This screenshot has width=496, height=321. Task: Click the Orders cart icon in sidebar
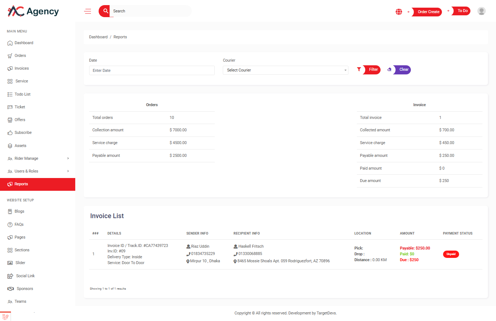pos(10,56)
